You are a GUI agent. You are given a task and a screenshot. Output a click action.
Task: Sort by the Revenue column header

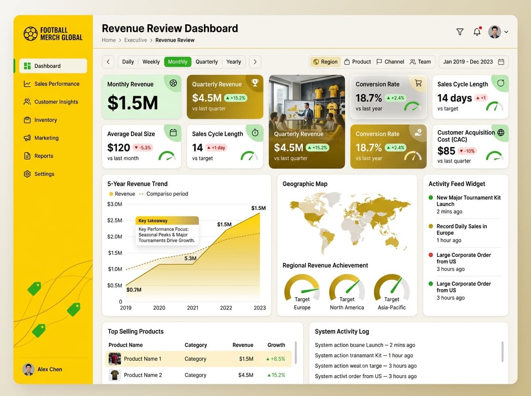tap(243, 345)
